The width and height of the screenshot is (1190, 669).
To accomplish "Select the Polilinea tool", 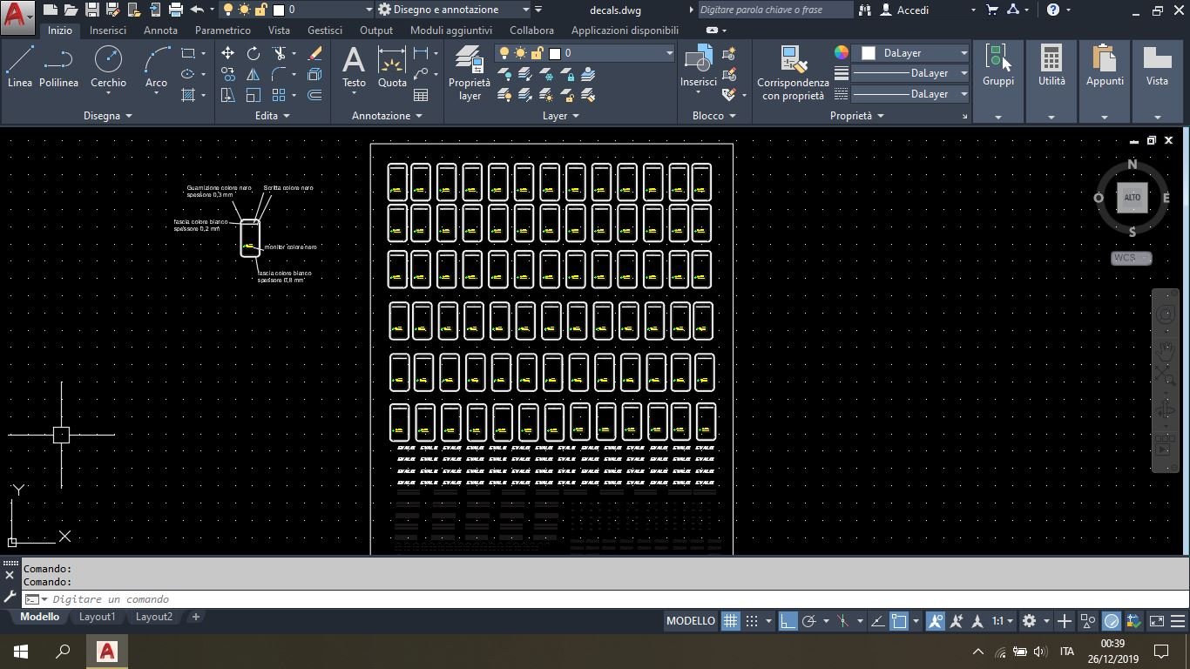I will click(x=58, y=67).
